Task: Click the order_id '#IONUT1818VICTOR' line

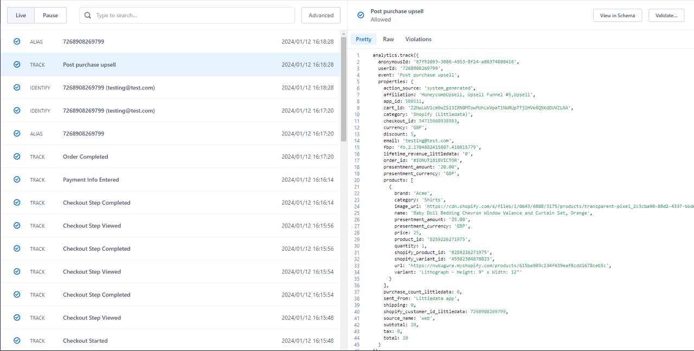Action: click(422, 160)
